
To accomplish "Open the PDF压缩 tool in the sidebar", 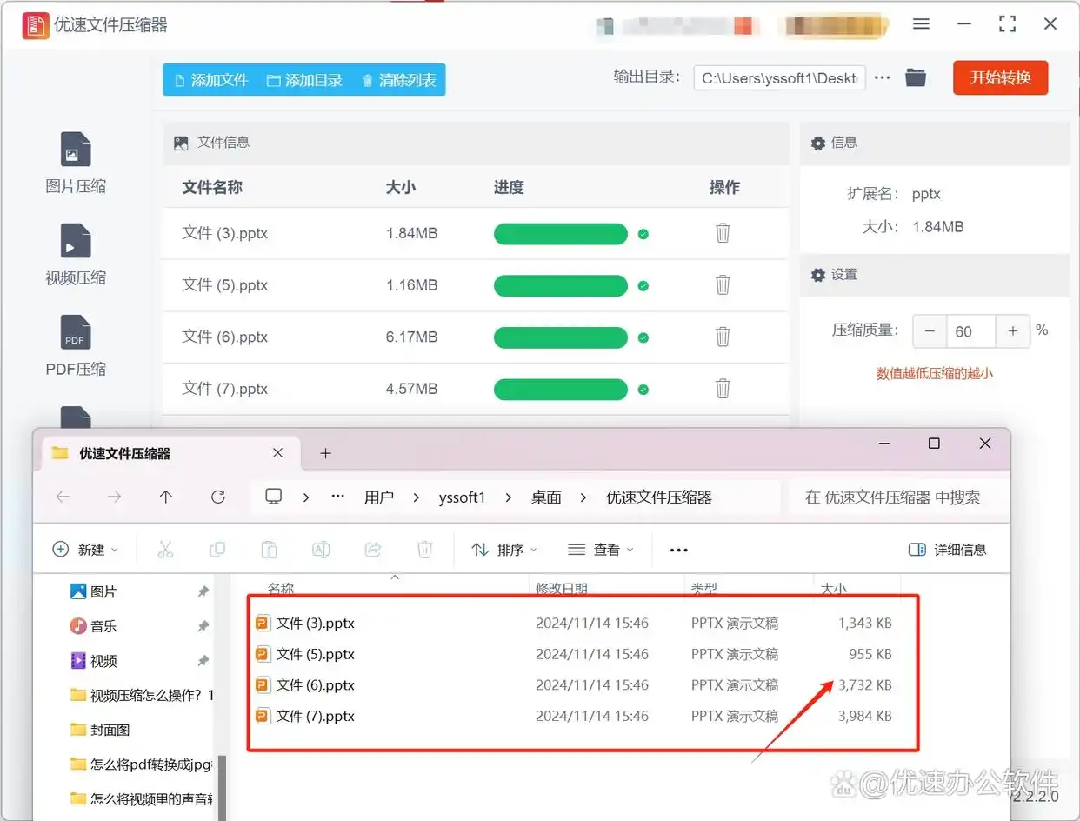I will [x=75, y=344].
